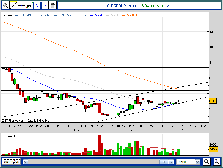Click the Valores label
This screenshot has height=168, width=223.
7,15
